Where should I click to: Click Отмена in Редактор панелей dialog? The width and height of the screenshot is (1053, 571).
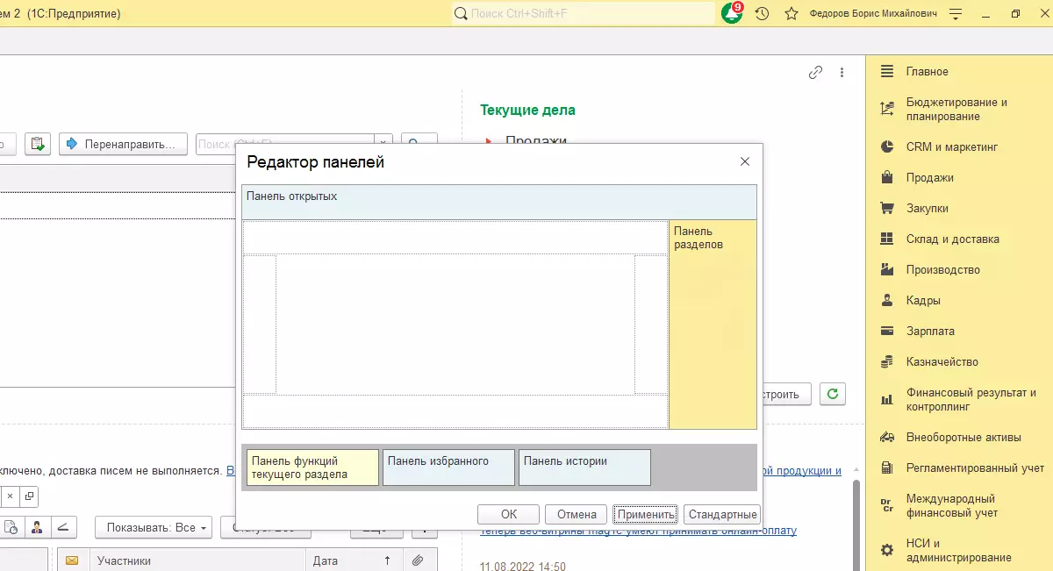[x=577, y=515]
